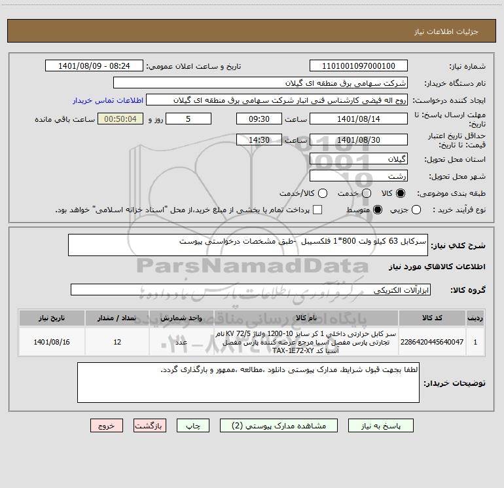The width and height of the screenshot is (504, 488).
Task: Click product code cell 2286420445640047
Action: click(432, 342)
